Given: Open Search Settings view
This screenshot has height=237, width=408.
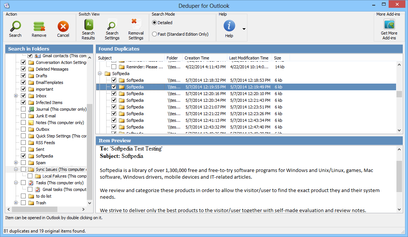Looking at the screenshot, I should [112, 25].
